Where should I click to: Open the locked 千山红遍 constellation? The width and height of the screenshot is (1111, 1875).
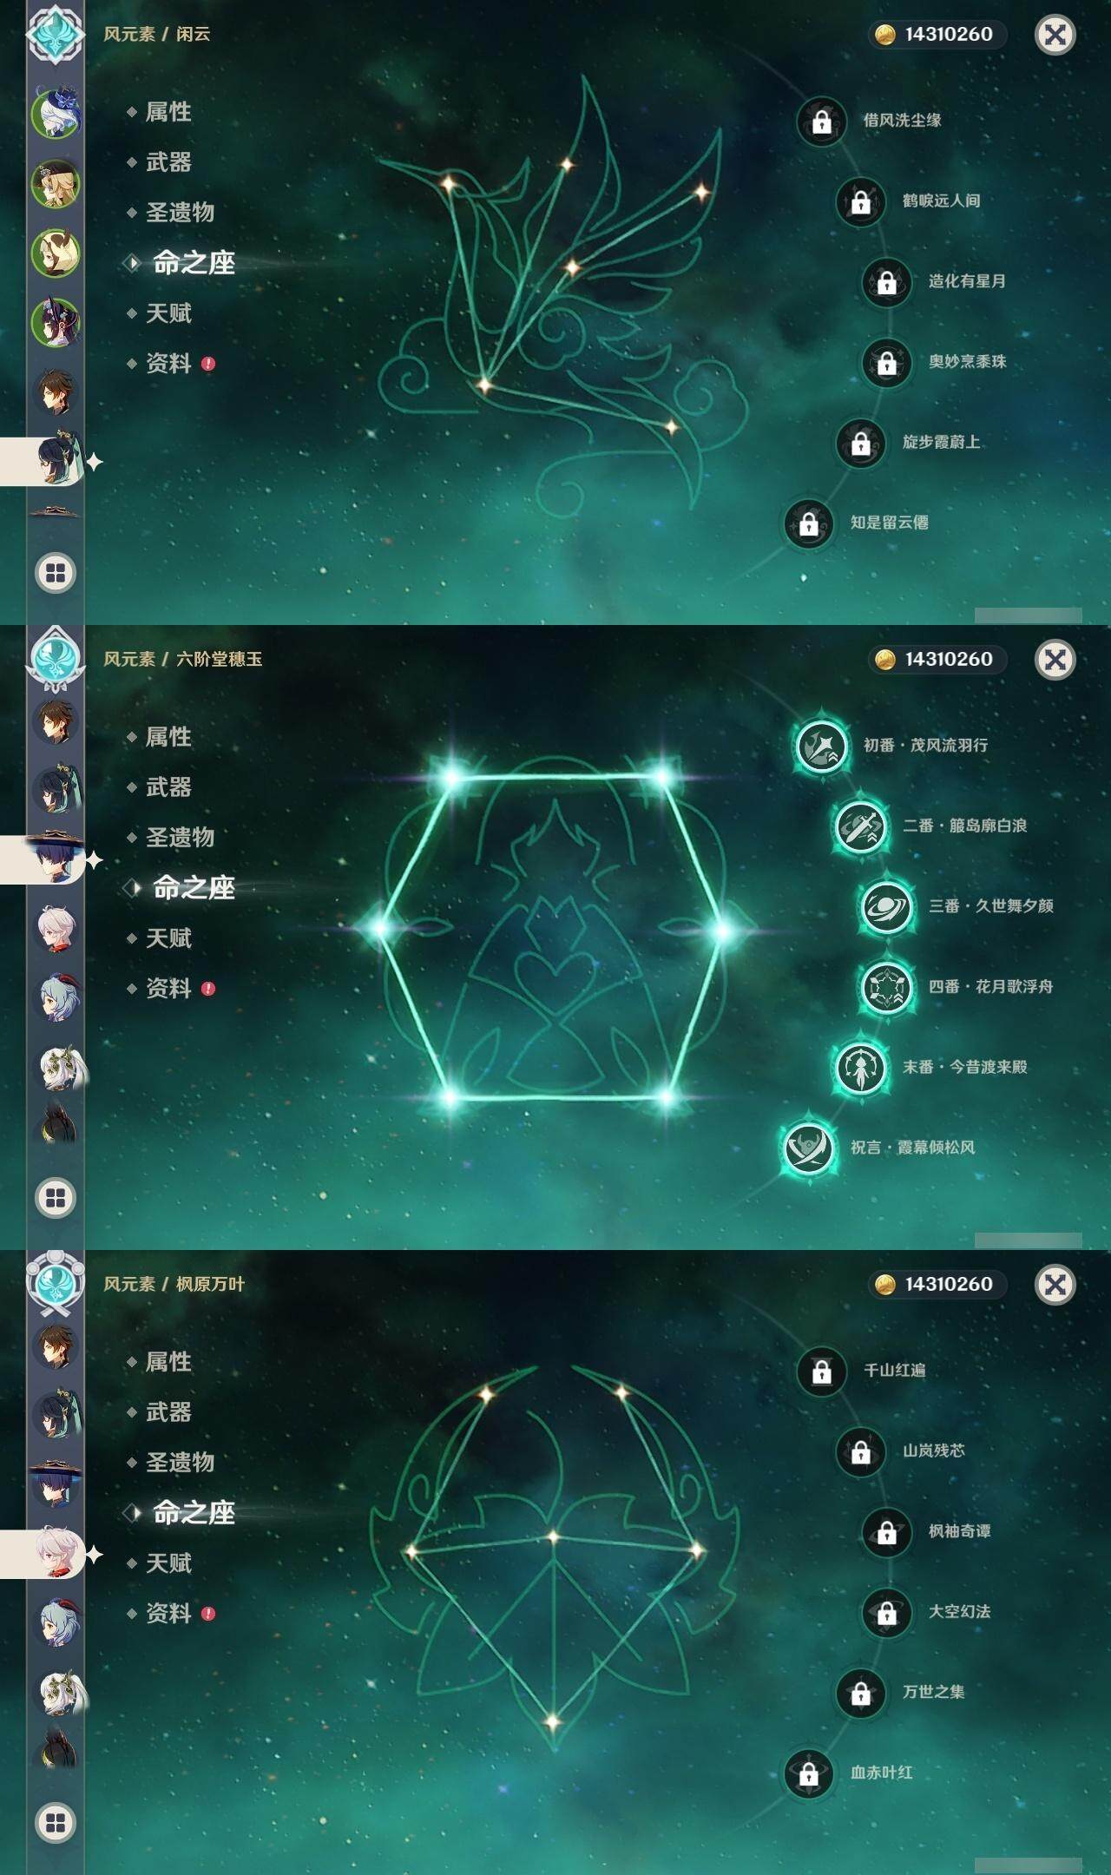pos(821,1371)
